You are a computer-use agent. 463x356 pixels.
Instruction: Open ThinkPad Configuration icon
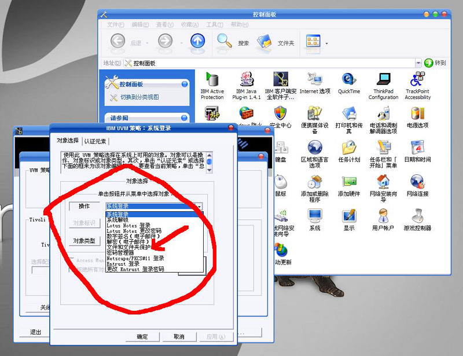point(383,85)
